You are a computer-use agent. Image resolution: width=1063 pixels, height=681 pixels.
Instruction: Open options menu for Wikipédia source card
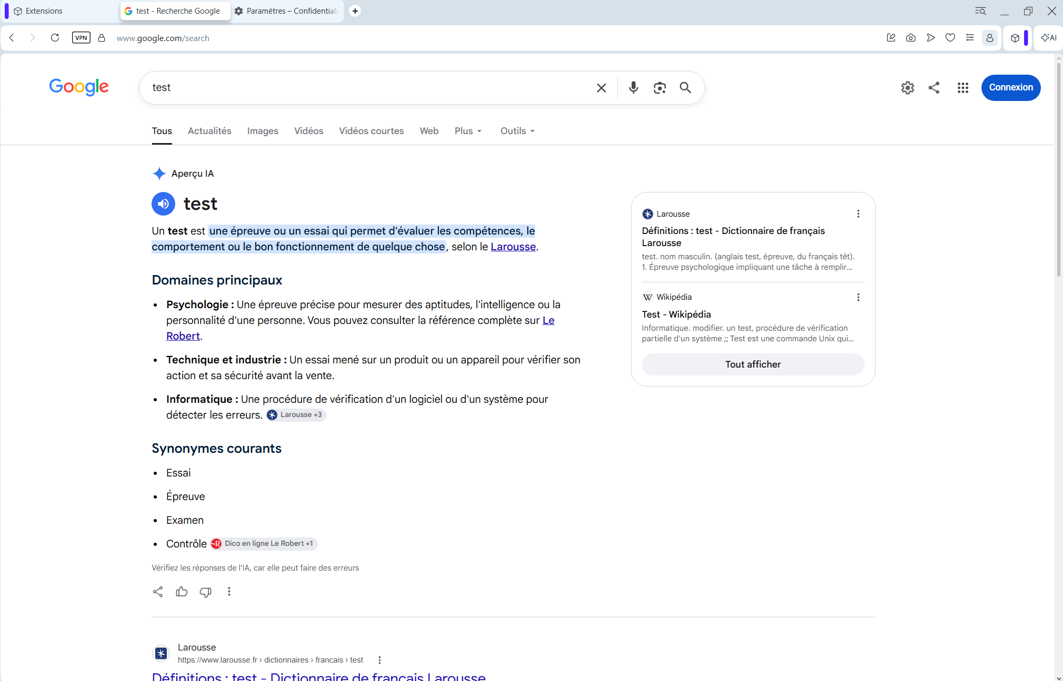click(858, 297)
